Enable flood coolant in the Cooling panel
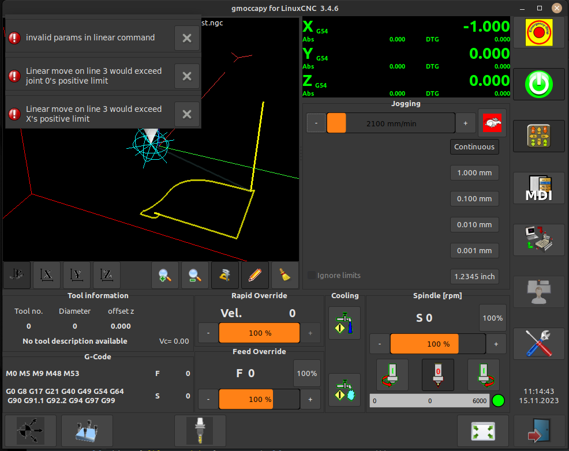This screenshot has height=451, width=569. (345, 322)
